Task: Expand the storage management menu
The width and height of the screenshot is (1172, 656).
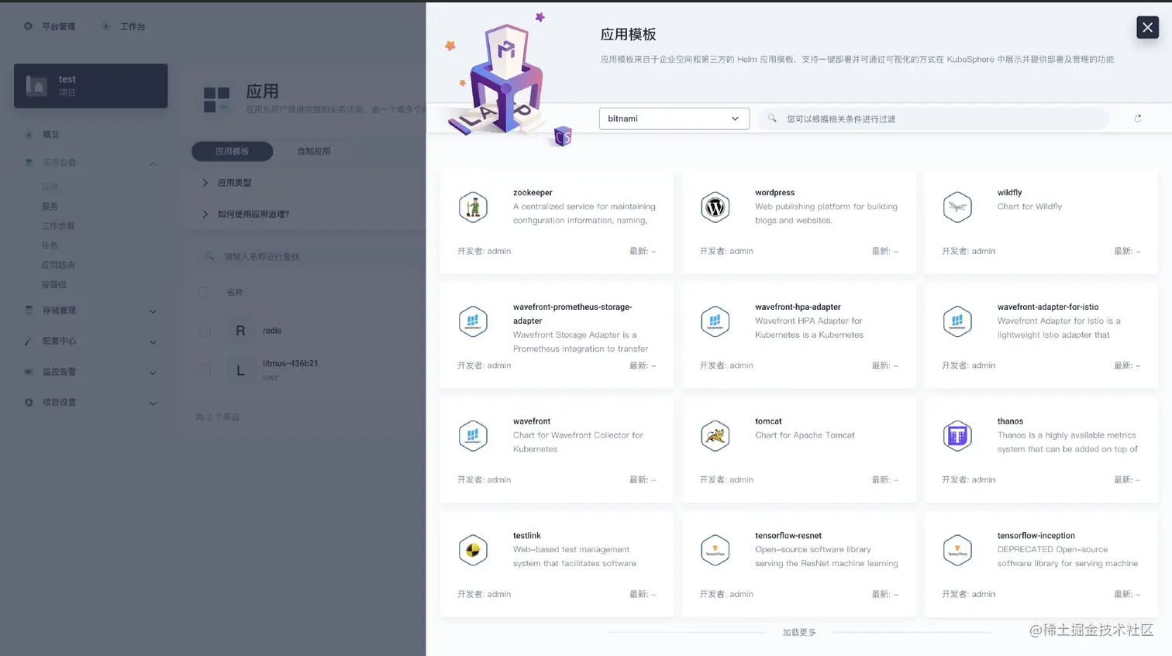Action: pyautogui.click(x=153, y=311)
